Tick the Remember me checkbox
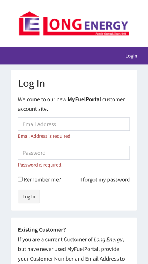148x264 pixels. point(20,179)
